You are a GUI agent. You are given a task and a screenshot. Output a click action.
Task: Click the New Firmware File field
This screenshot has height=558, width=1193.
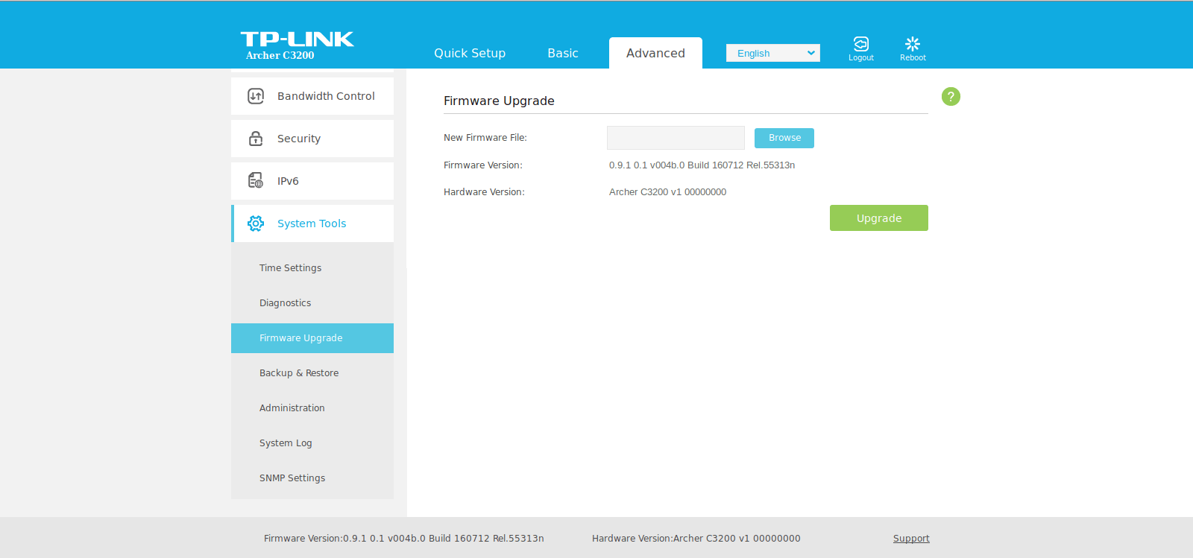coord(676,138)
